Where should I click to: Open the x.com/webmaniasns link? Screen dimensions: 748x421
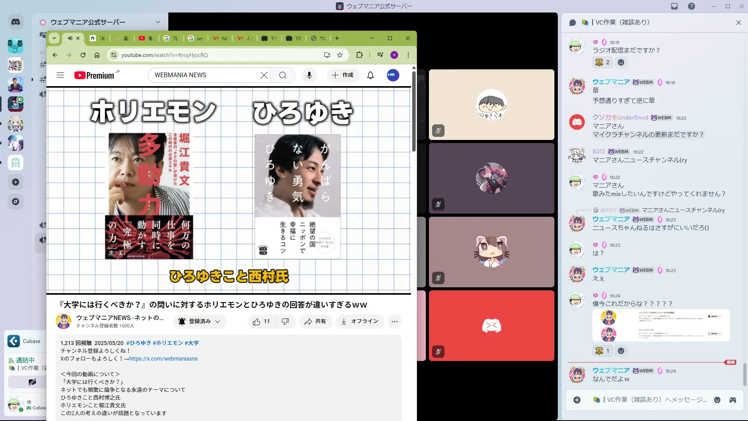point(163,359)
